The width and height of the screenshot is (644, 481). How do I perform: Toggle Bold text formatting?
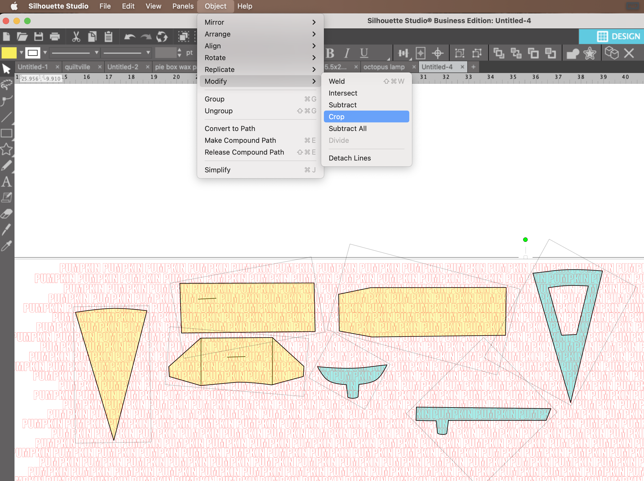(330, 53)
